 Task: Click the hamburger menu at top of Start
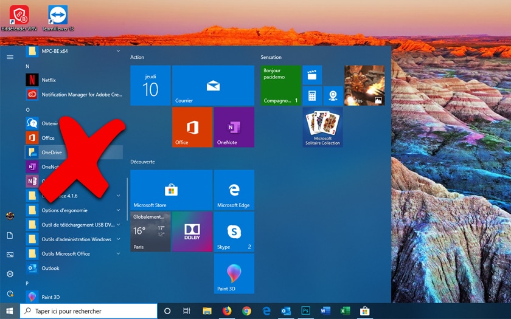coord(10,57)
